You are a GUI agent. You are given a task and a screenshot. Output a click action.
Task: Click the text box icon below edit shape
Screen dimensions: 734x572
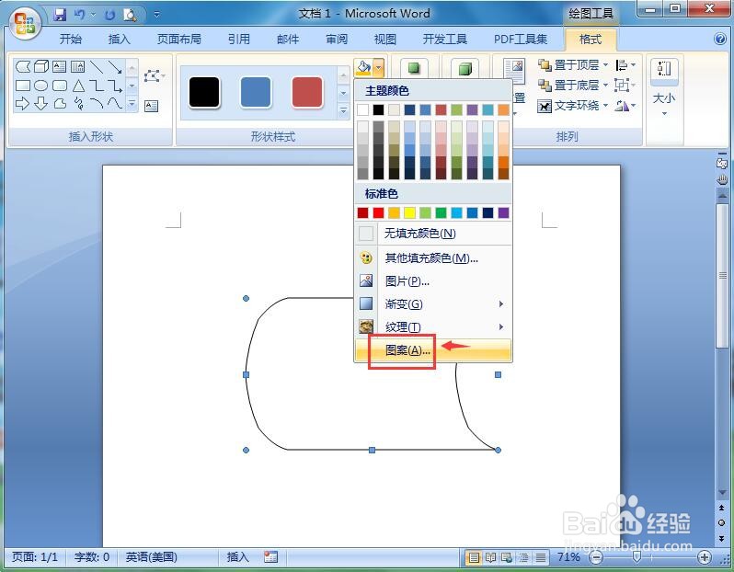click(151, 106)
